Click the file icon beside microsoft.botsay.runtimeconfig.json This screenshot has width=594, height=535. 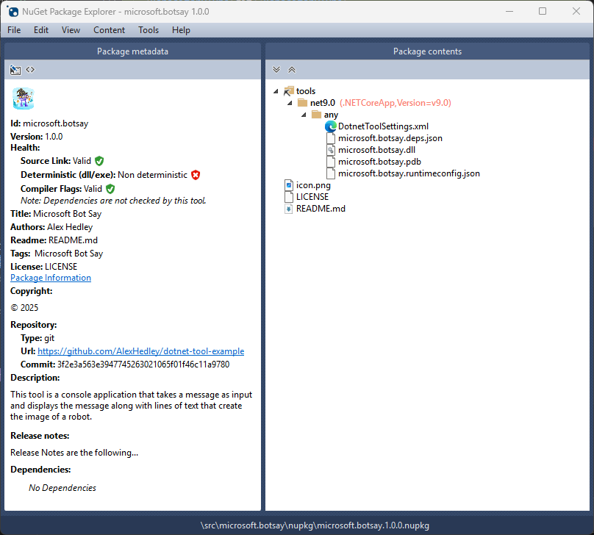click(x=331, y=173)
